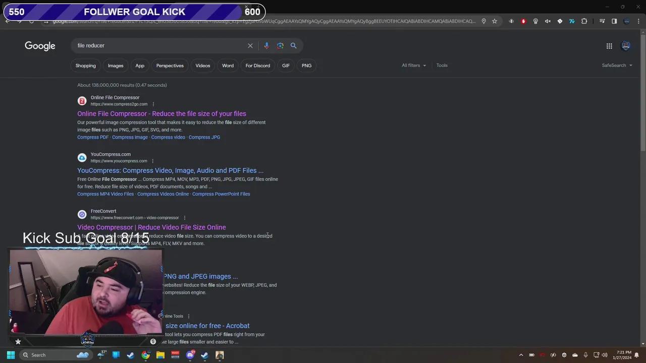Viewport: 646px width, 363px height.
Task: Open the 7TV extension icon
Action: tap(572, 21)
